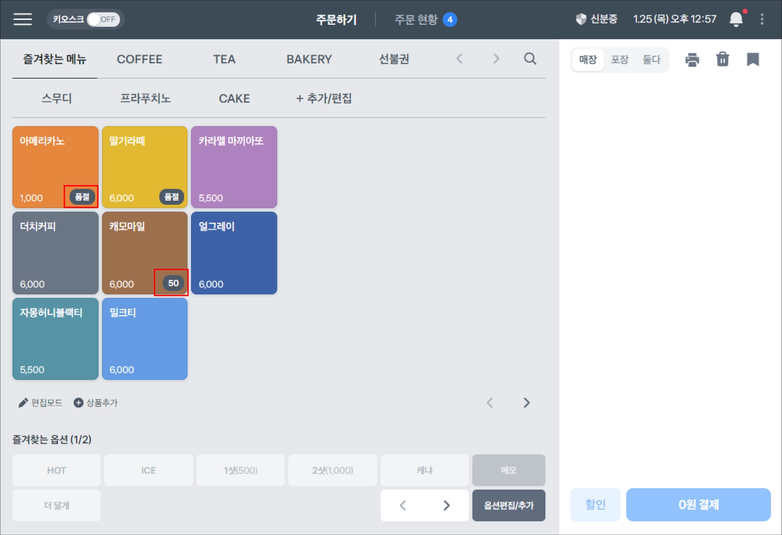Click the trash can delete icon
The width and height of the screenshot is (782, 535).
pos(722,60)
